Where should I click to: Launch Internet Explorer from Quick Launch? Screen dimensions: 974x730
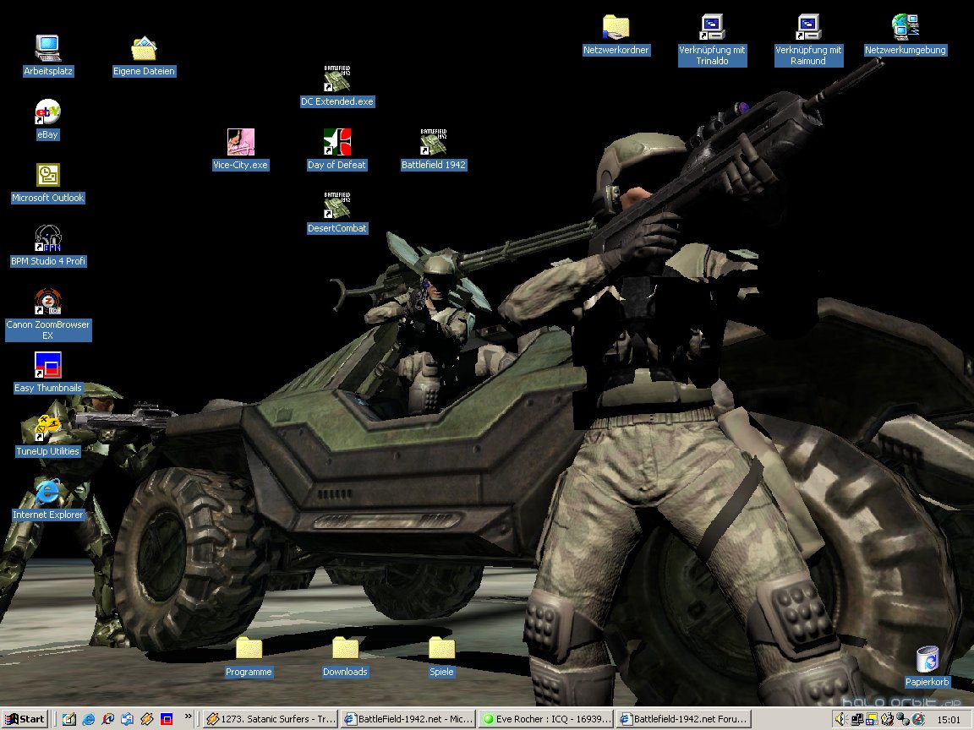[x=89, y=719]
